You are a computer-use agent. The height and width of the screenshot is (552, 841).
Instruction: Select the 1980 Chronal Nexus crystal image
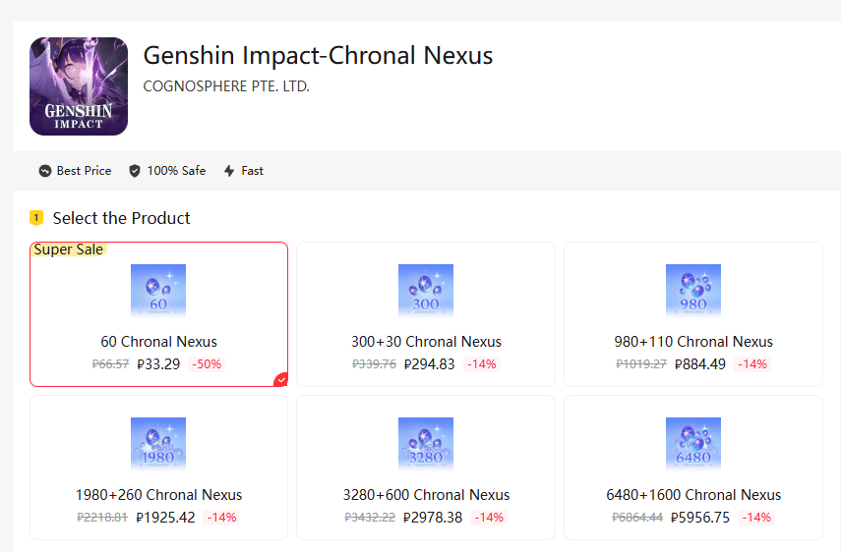coord(158,444)
